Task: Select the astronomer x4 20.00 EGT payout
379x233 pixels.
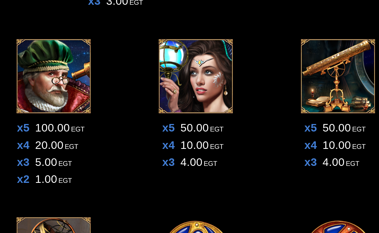Action: point(48,145)
